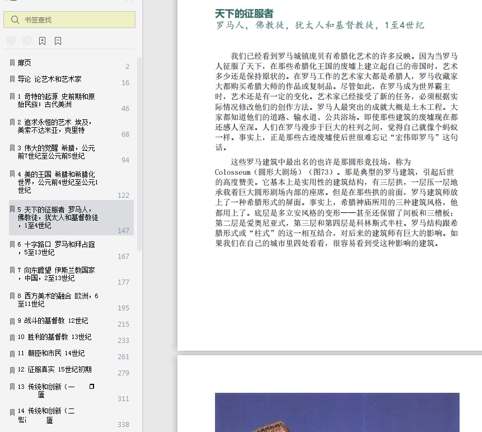
Task: Click the bookmark icon beside 11 朝臣和市民
Action: click(x=12, y=354)
